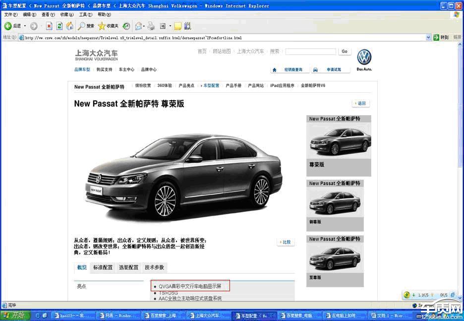Click the Go button next to search
This screenshot has width=464, height=321.
[345, 52]
